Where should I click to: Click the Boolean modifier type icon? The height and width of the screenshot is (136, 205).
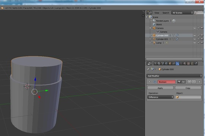pyautogui.click(x=155, y=82)
